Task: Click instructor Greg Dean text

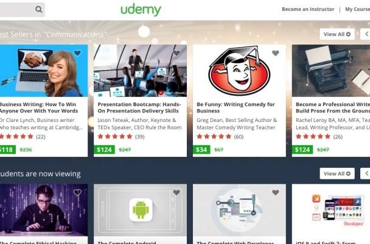Action: [237, 124]
